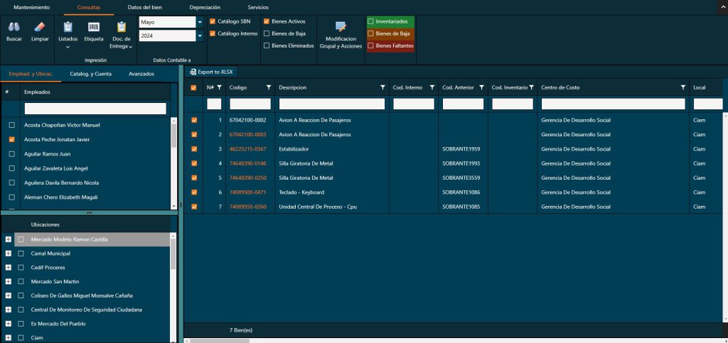
Task: Expand Ex Mercado Del Pueblo node
Action: (x=8, y=324)
